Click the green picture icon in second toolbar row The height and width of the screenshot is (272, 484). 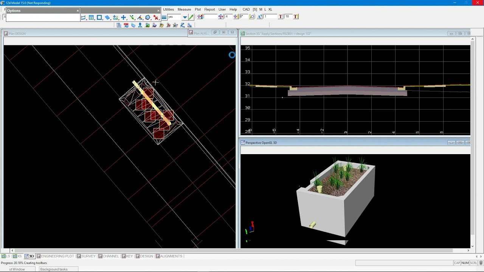147,25
